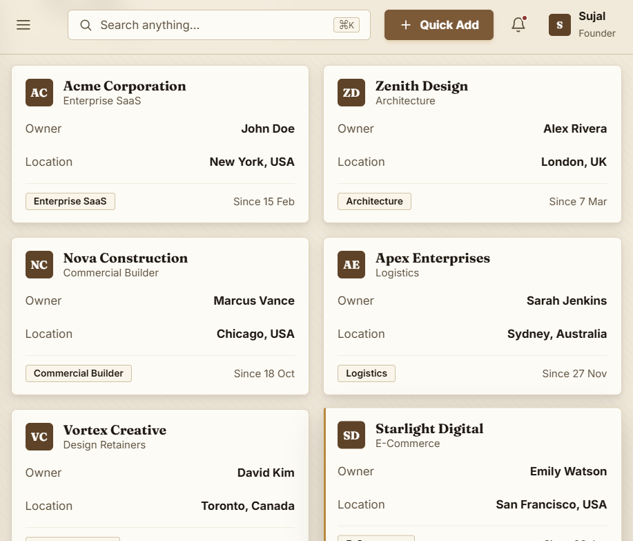
Task: Click the Quick Add button
Action: (x=439, y=25)
